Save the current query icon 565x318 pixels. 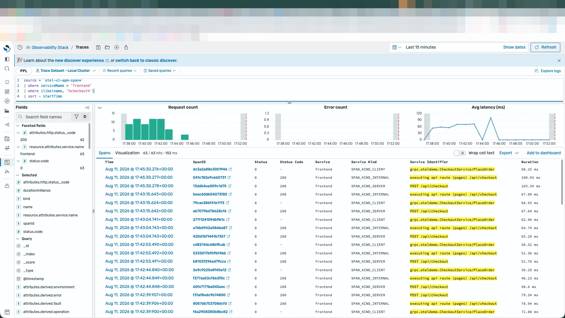[x=98, y=47]
